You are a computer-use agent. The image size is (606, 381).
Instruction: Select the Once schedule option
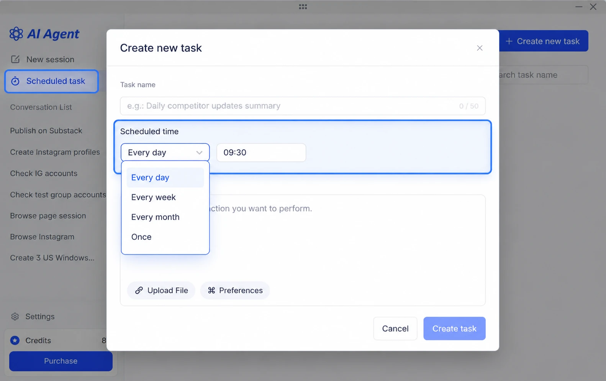(165, 237)
